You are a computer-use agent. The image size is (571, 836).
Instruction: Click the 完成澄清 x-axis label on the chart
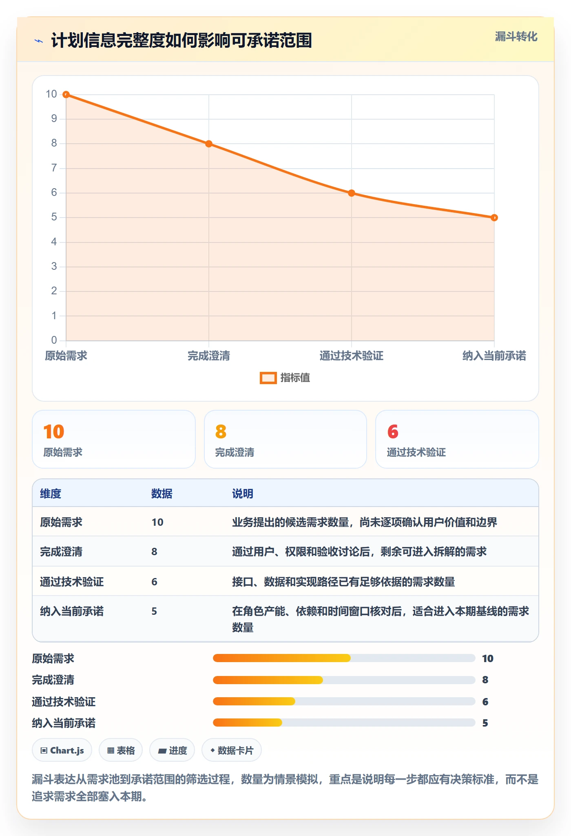209,356
